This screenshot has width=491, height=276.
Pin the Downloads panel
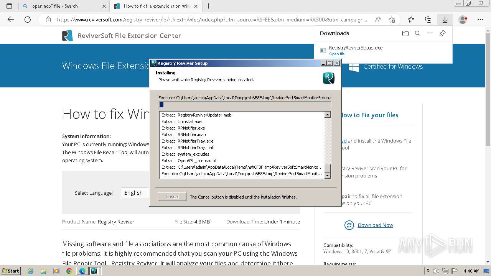tap(442, 33)
